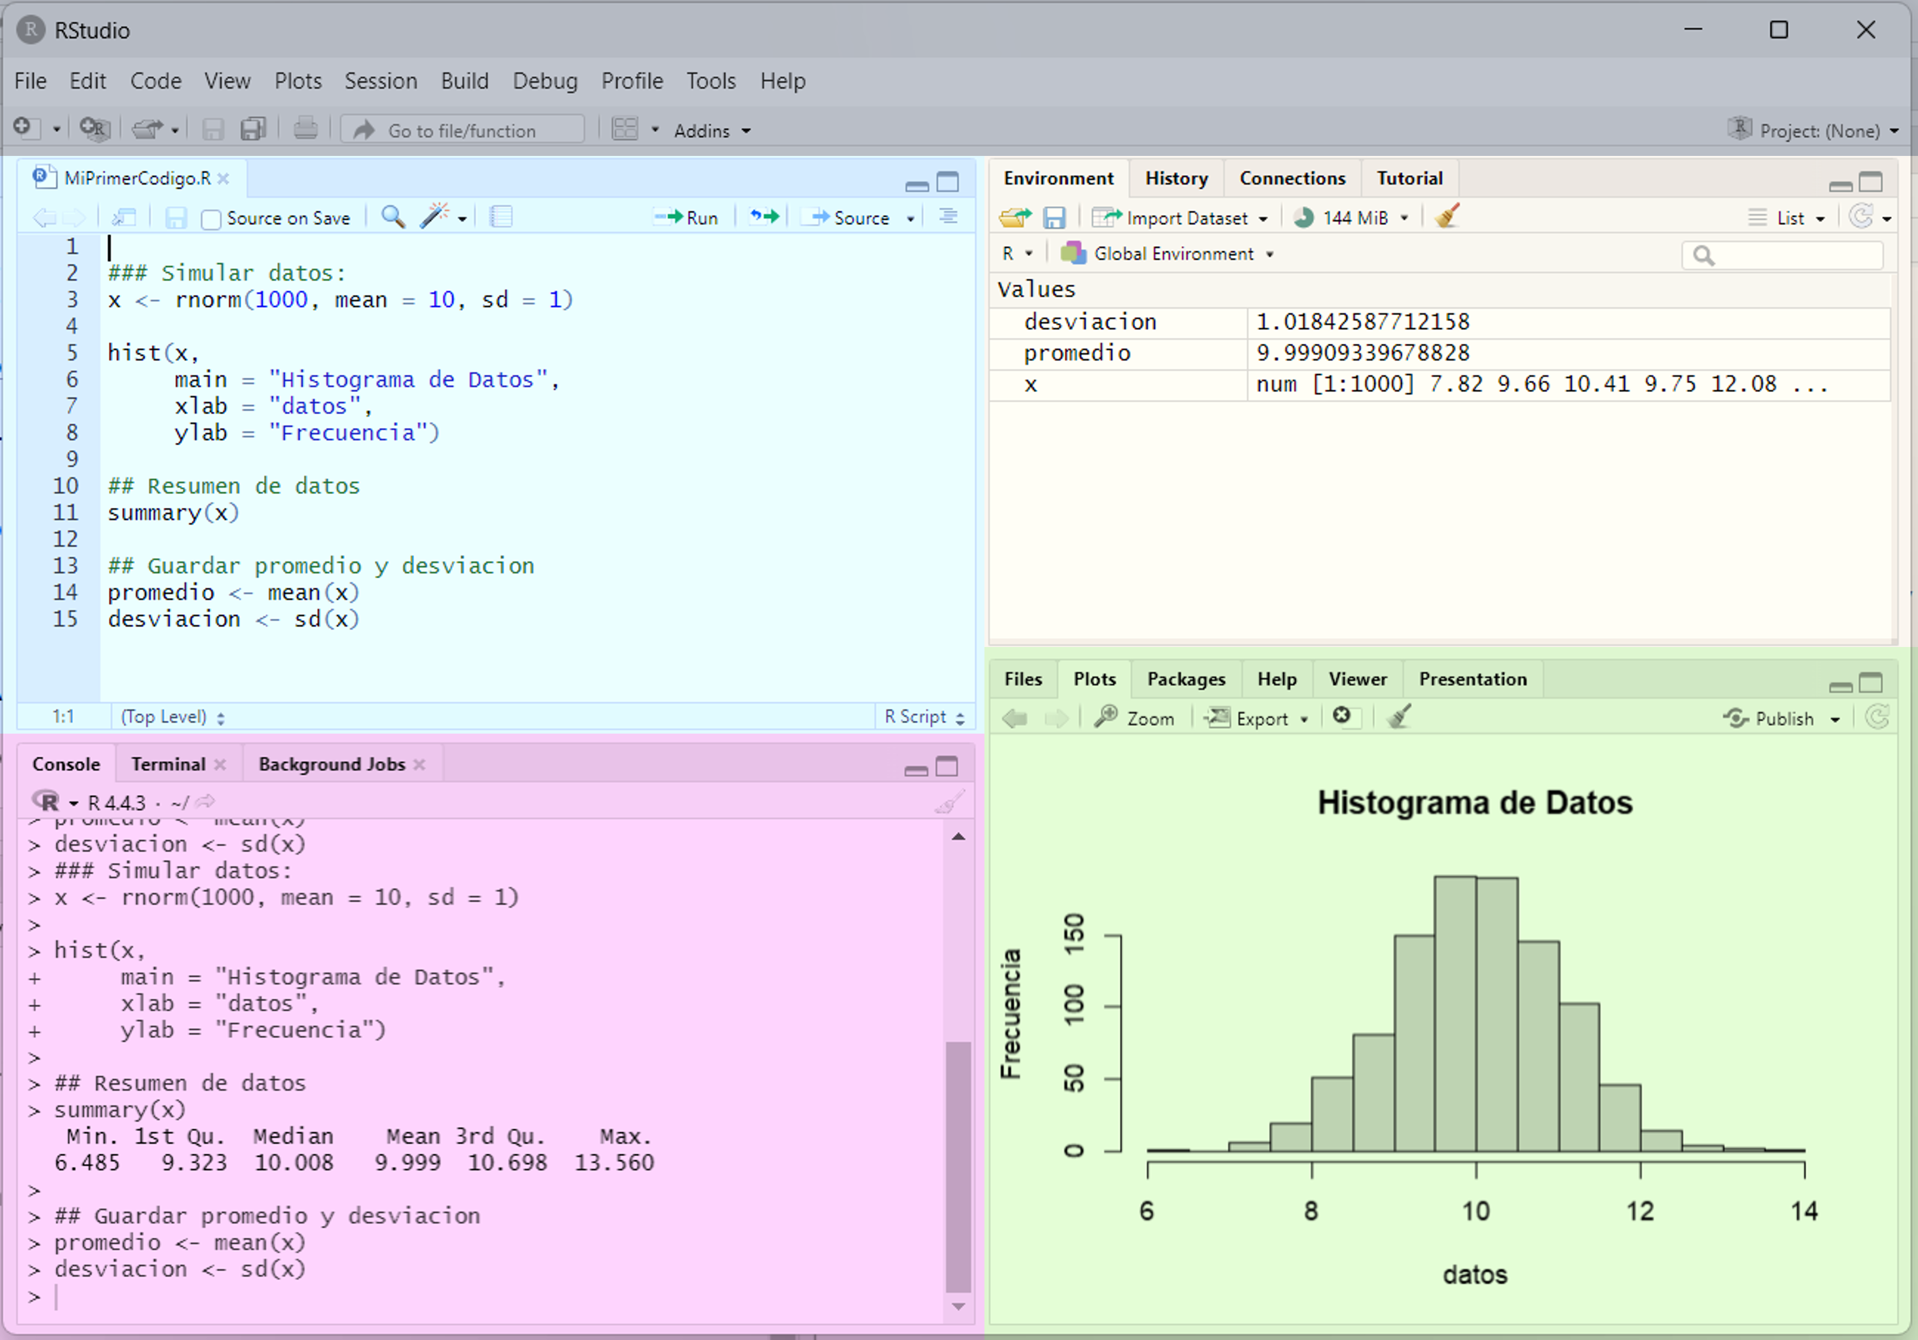The height and width of the screenshot is (1340, 1918).
Task: Click the re-run previous code icon
Action: [764, 217]
